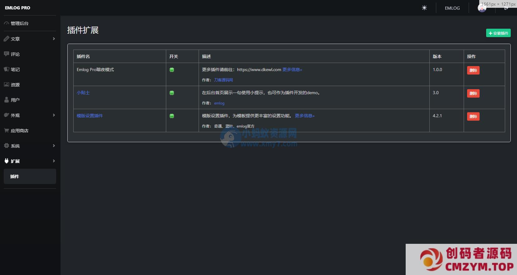Select the 插件 submenu item

tap(15, 176)
